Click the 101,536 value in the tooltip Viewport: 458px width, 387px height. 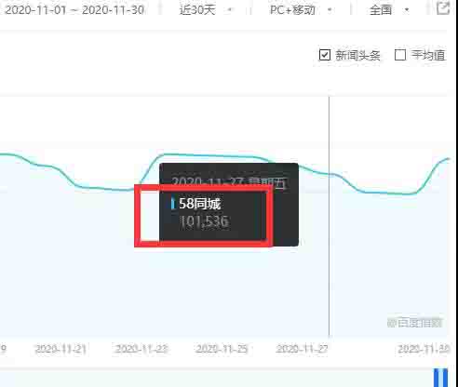(204, 221)
